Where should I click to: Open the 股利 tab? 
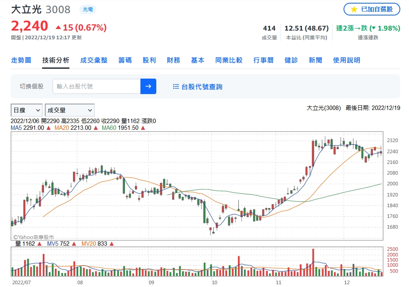tap(149, 60)
